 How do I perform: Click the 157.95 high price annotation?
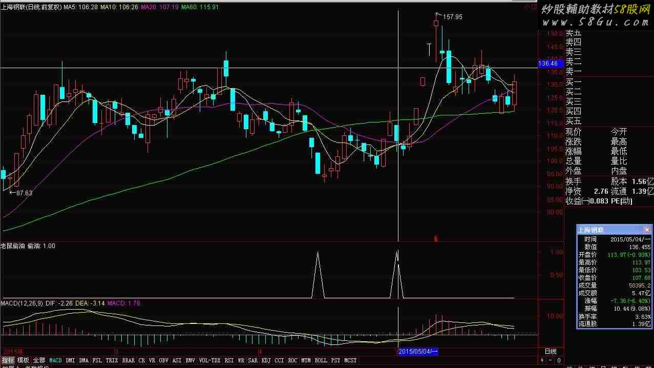[x=453, y=17]
